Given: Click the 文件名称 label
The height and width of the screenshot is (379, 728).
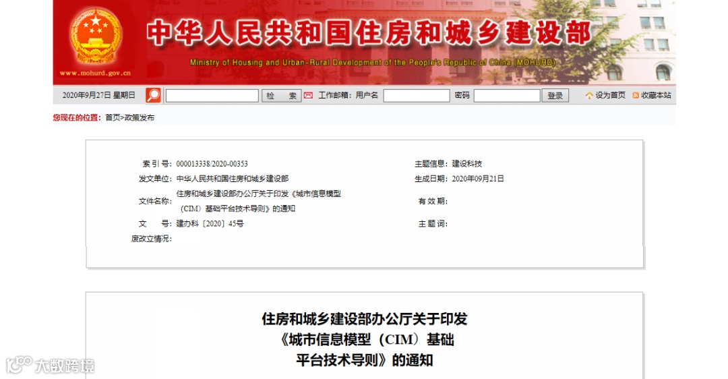Looking at the screenshot, I should click(155, 201).
